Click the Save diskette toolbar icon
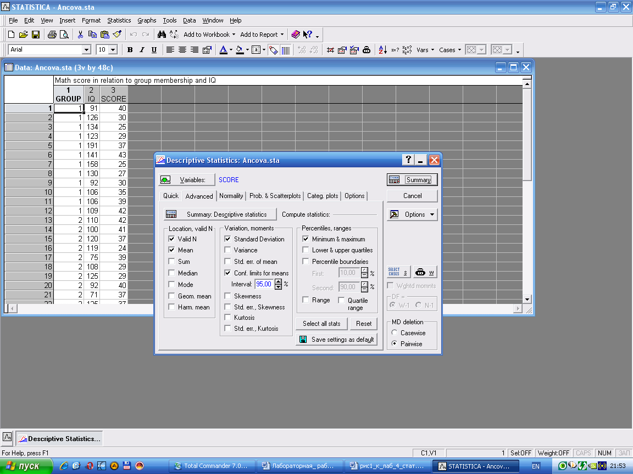Image resolution: width=633 pixels, height=474 pixels. (x=36, y=35)
